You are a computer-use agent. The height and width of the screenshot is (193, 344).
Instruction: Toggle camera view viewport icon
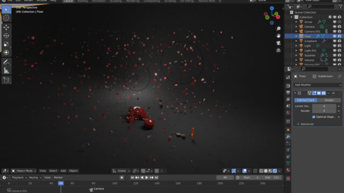point(278,43)
